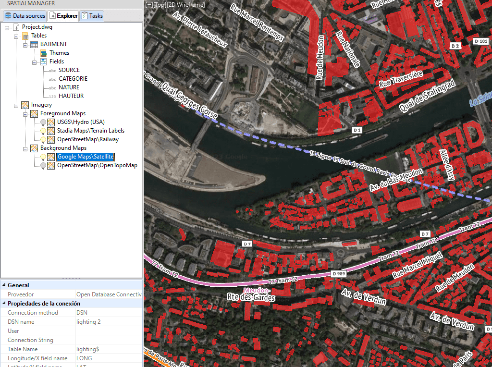Click the 'lighting 2' DSN value

click(x=88, y=321)
